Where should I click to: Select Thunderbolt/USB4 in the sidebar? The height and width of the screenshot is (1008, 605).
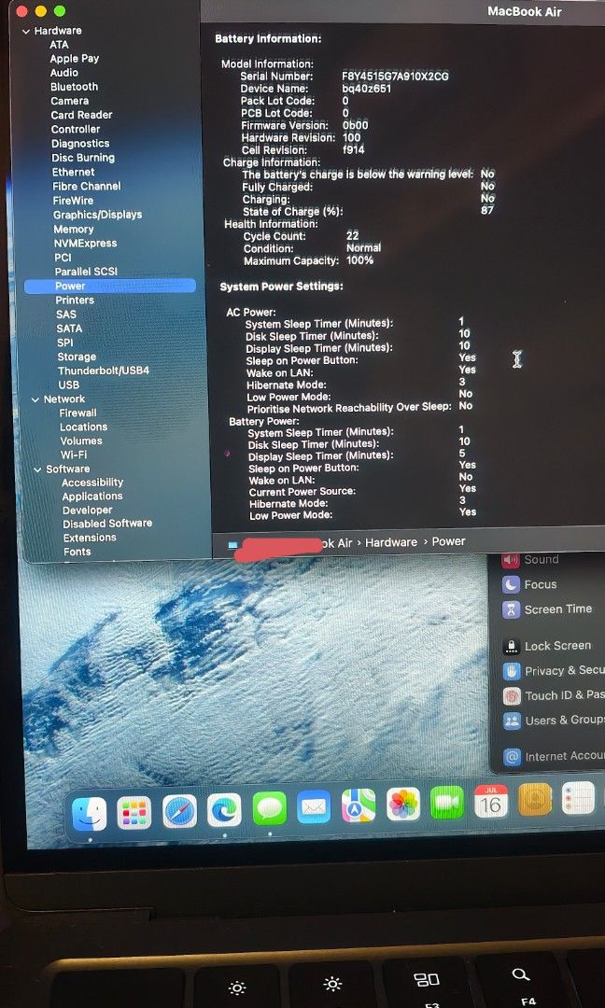click(x=104, y=371)
